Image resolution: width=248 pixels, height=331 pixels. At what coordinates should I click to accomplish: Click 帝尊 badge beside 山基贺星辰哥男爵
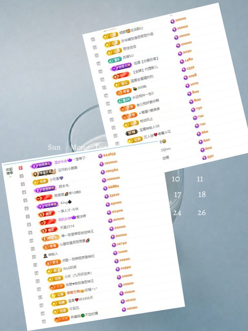51,246
